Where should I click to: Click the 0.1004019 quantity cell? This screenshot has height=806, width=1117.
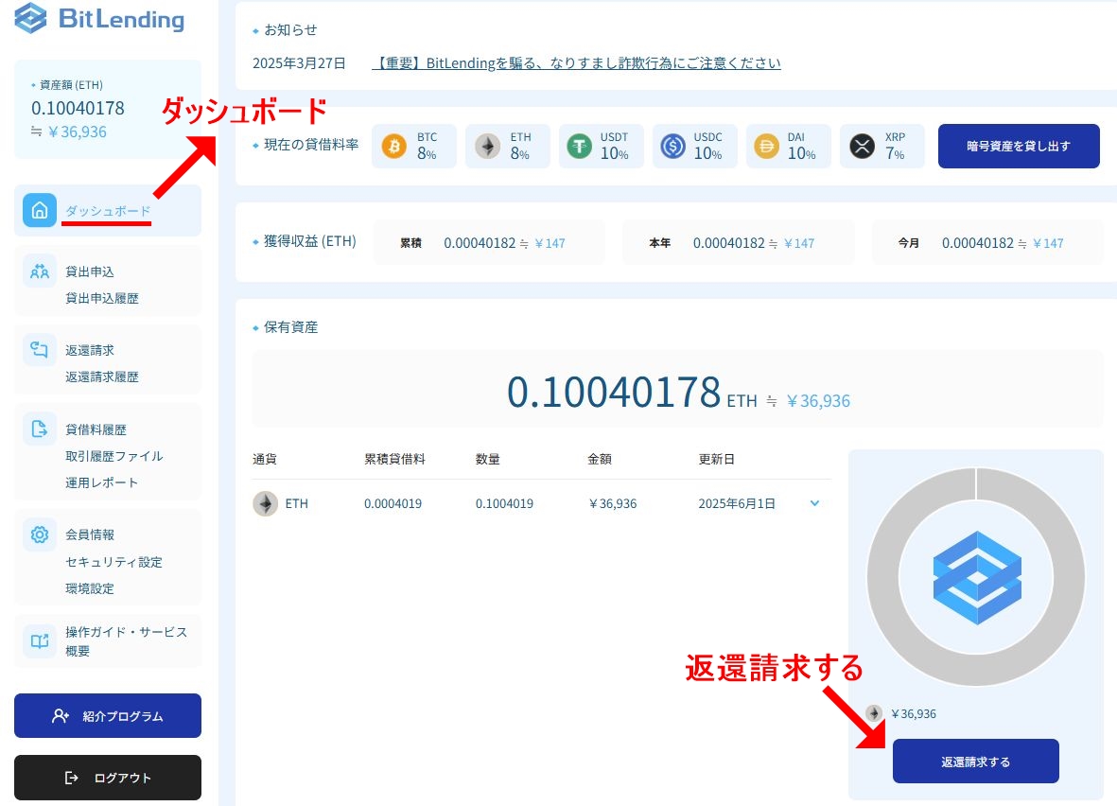[504, 503]
